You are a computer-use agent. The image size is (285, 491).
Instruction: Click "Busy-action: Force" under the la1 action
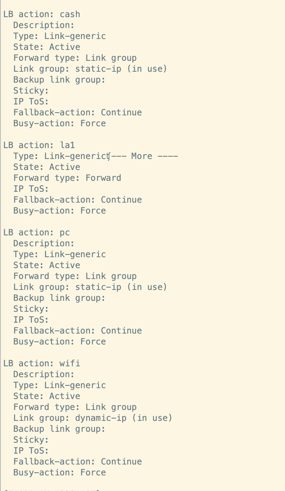60,211
